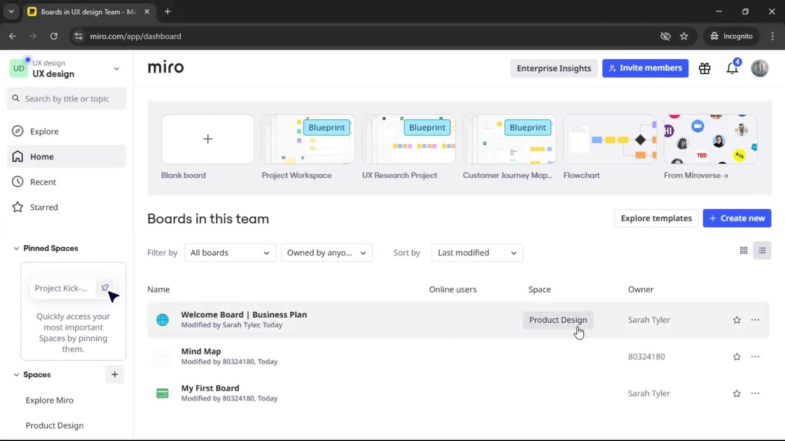Click the Product Design space tag
The height and width of the screenshot is (441, 785).
pos(558,320)
